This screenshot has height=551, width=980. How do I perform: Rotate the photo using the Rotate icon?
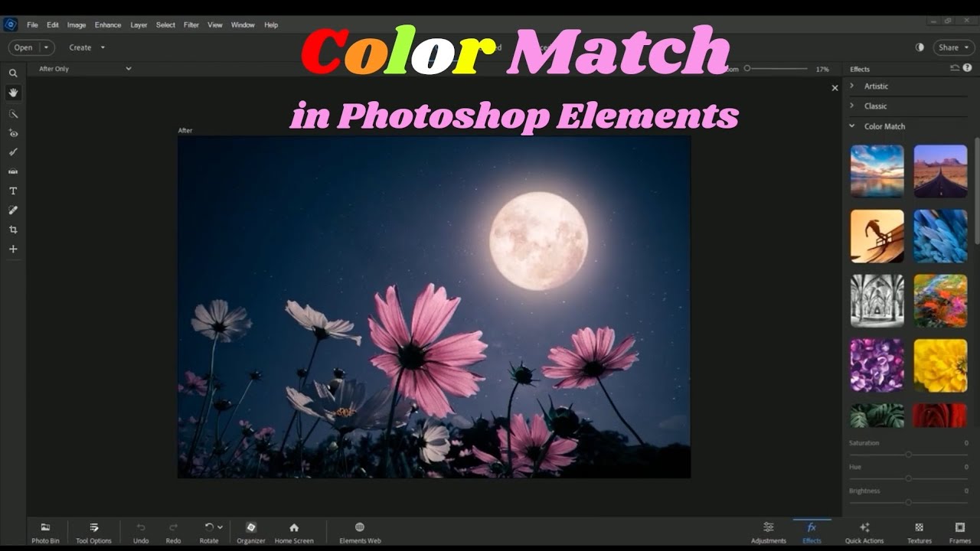208,527
